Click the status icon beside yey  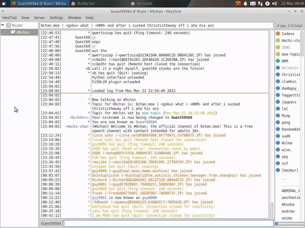point(278,156)
